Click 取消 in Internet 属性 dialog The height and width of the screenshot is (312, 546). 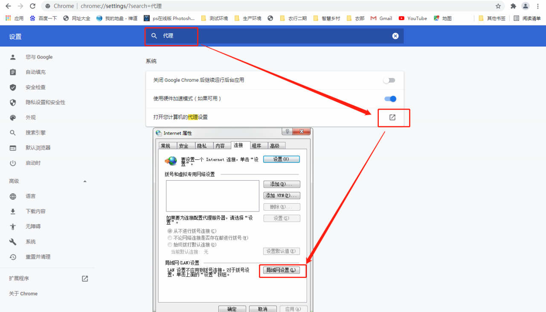click(x=263, y=309)
